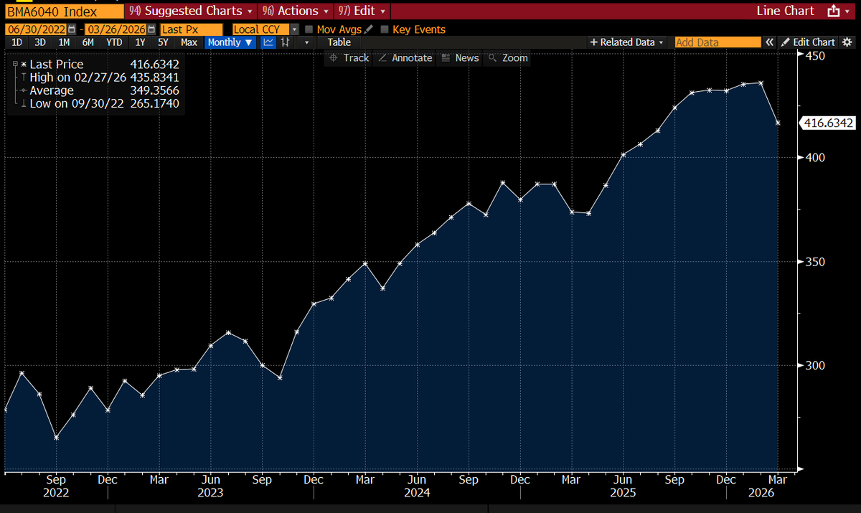Select the 5Y range tab
Image resolution: width=861 pixels, height=513 pixels.
(163, 42)
